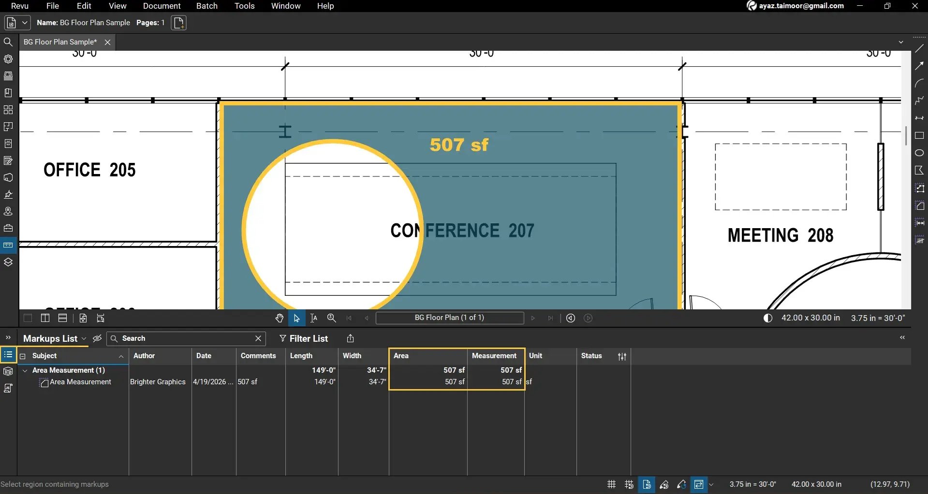Open the Forms panel icon
Viewport: 928px width, 494px height.
[8, 160]
